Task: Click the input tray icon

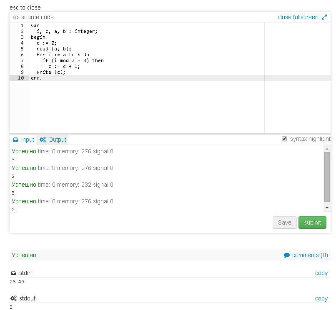Action: pos(15,140)
